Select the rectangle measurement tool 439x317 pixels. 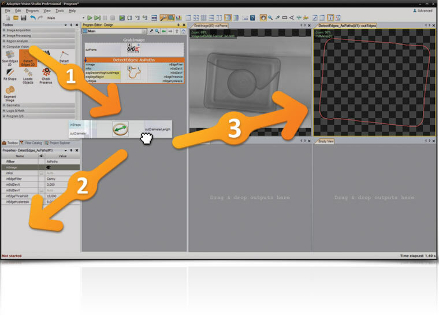pyautogui.click(x=284, y=18)
